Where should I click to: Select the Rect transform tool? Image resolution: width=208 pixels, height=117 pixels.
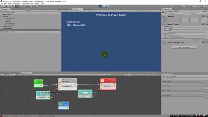click(17, 6)
